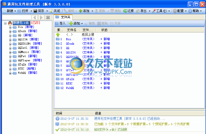Select root node 新建包.rdb in tree
This screenshot has height=134, width=206.
[22, 23]
